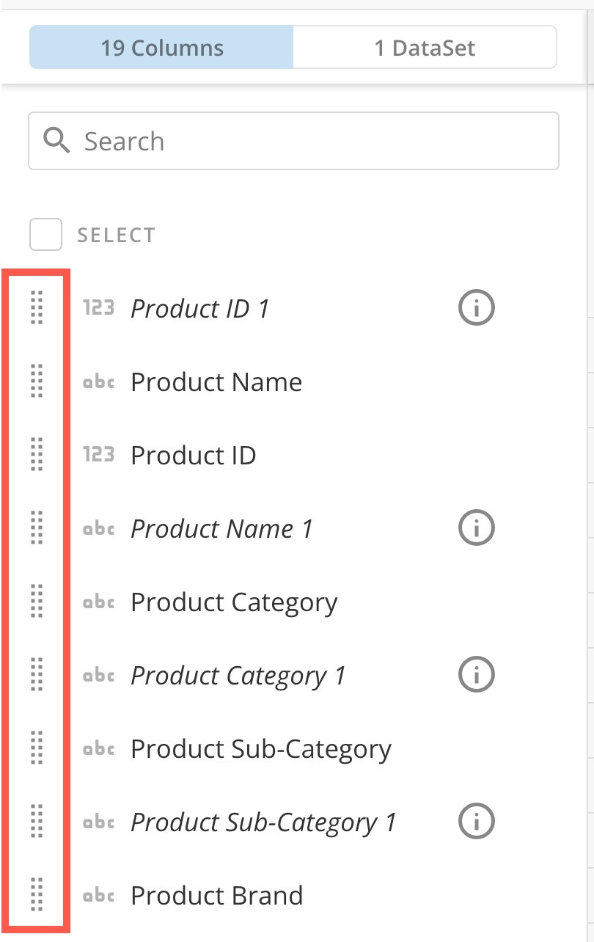Image resolution: width=594 pixels, height=942 pixels.
Task: Switch to the 19 Columns tab
Action: (162, 47)
